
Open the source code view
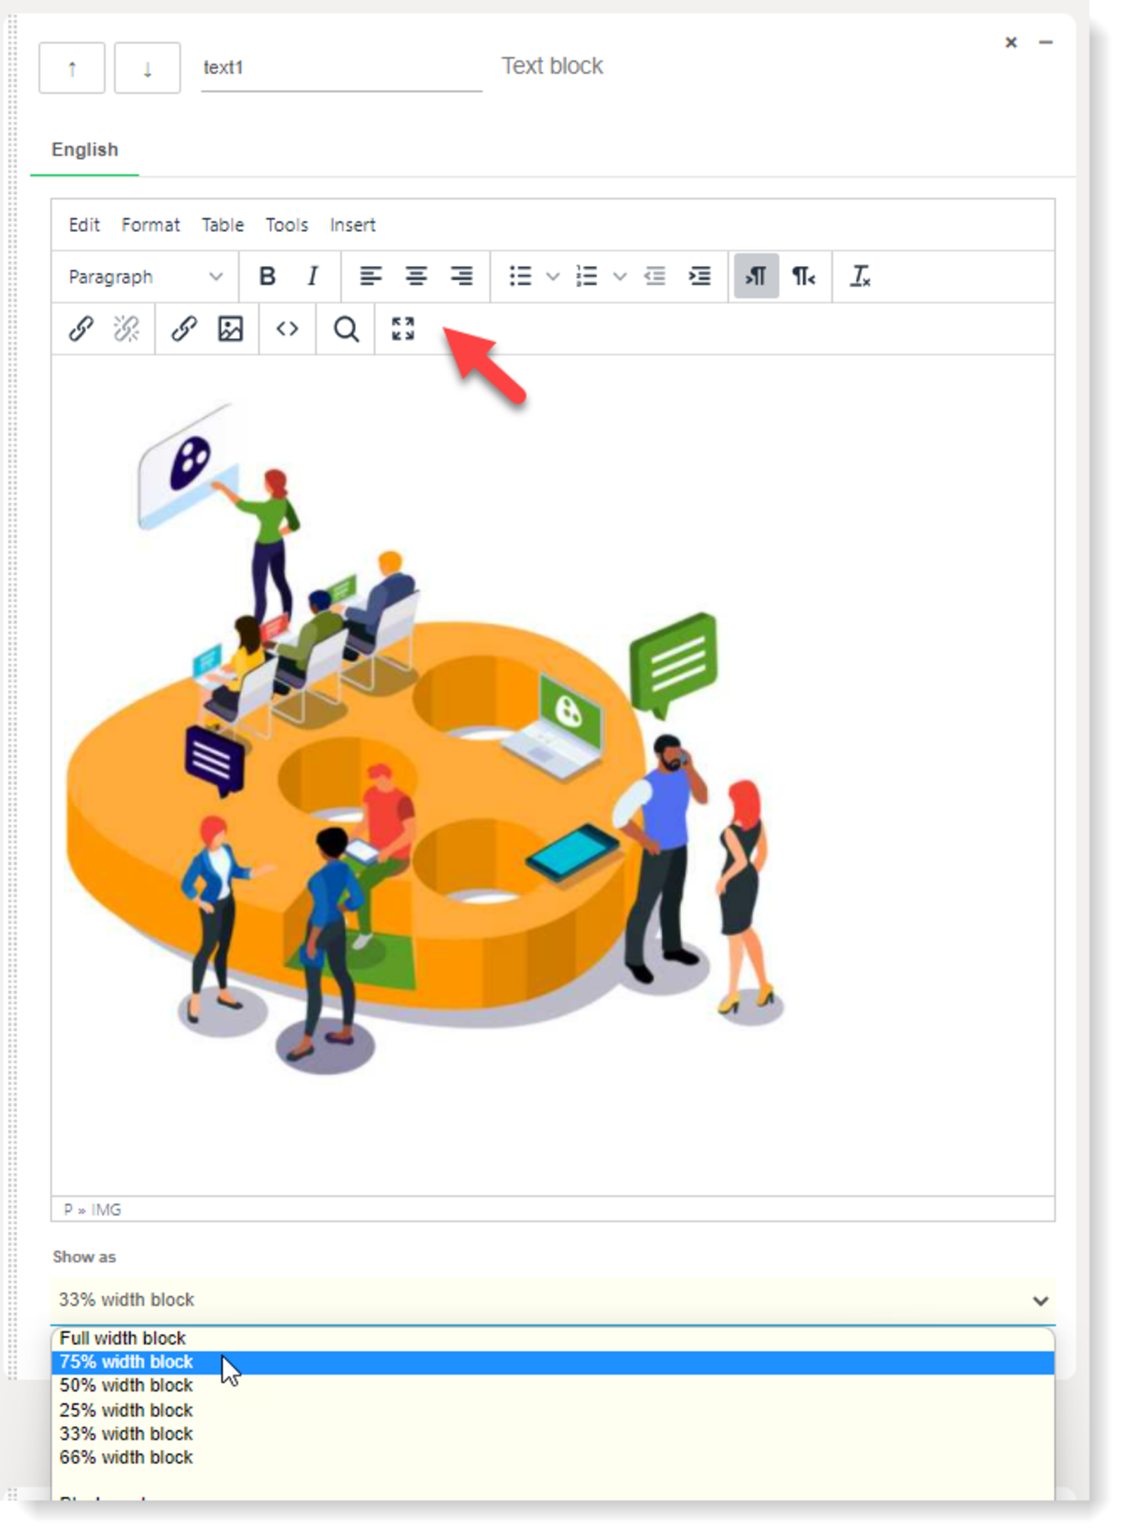tap(287, 329)
